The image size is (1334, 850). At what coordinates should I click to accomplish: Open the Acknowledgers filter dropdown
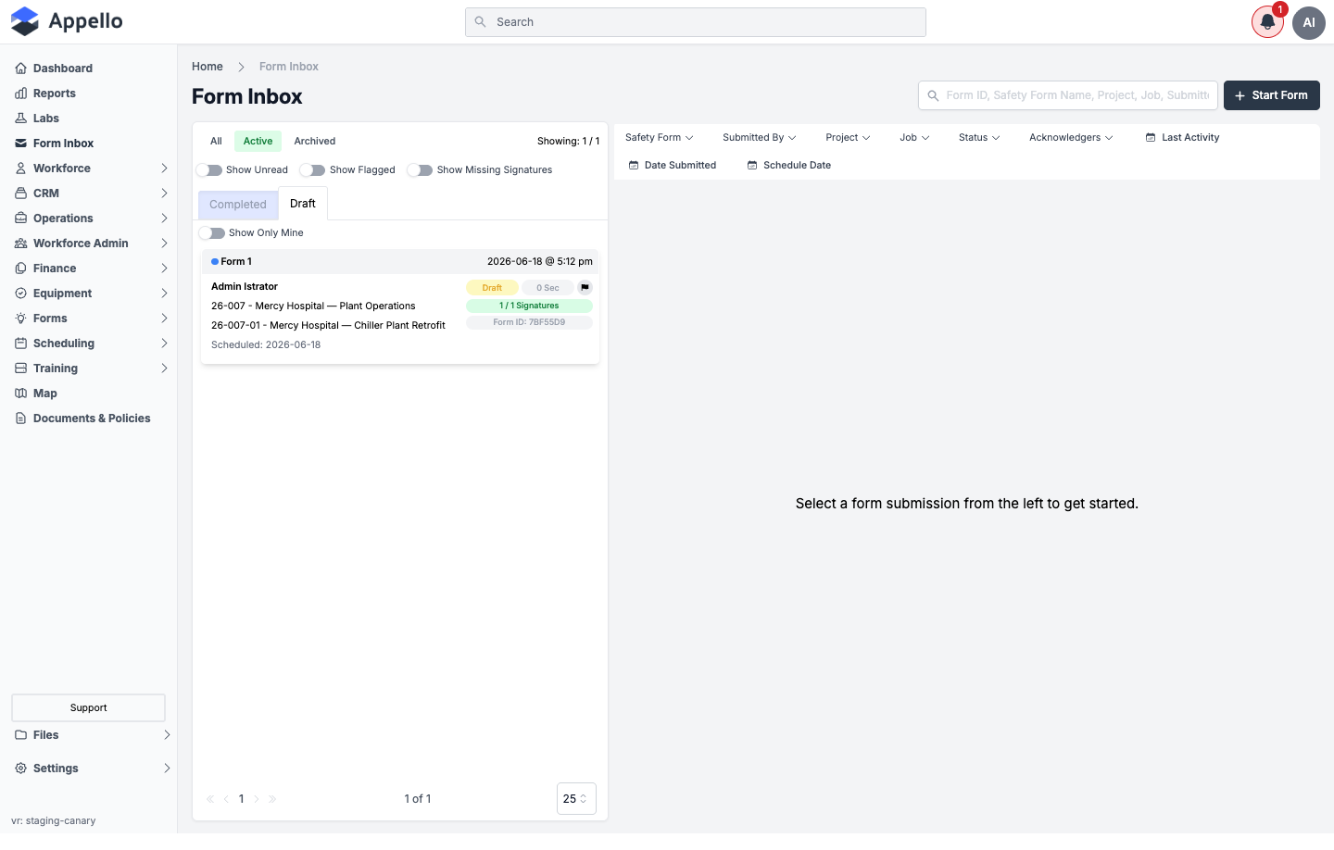click(x=1071, y=138)
